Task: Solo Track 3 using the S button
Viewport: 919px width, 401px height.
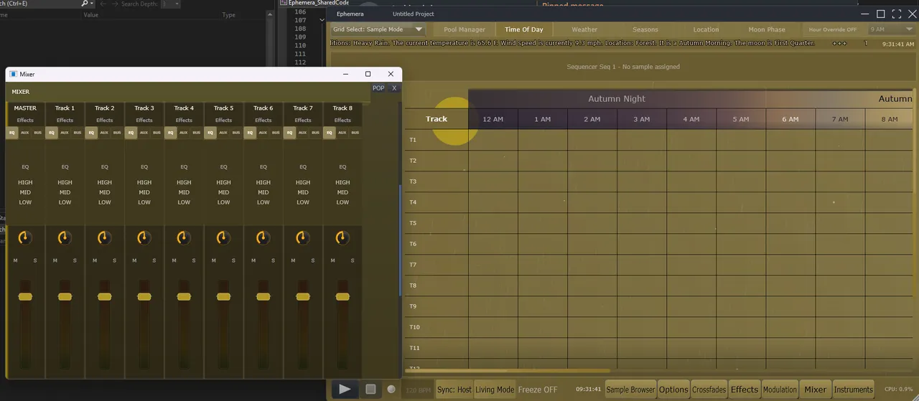Action: pos(154,260)
